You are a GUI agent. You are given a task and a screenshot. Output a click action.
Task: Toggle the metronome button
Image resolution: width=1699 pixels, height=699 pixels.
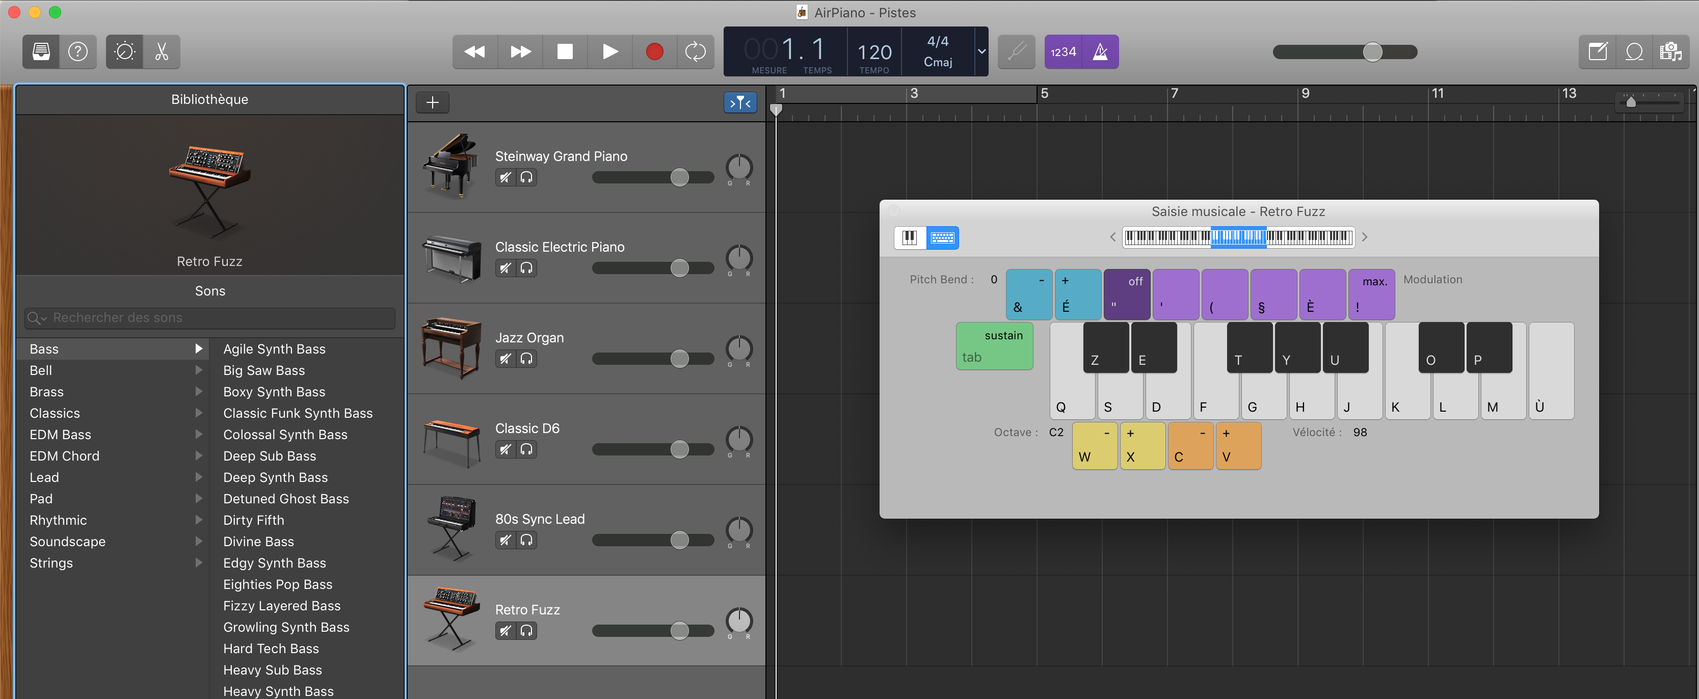pyautogui.click(x=1100, y=51)
